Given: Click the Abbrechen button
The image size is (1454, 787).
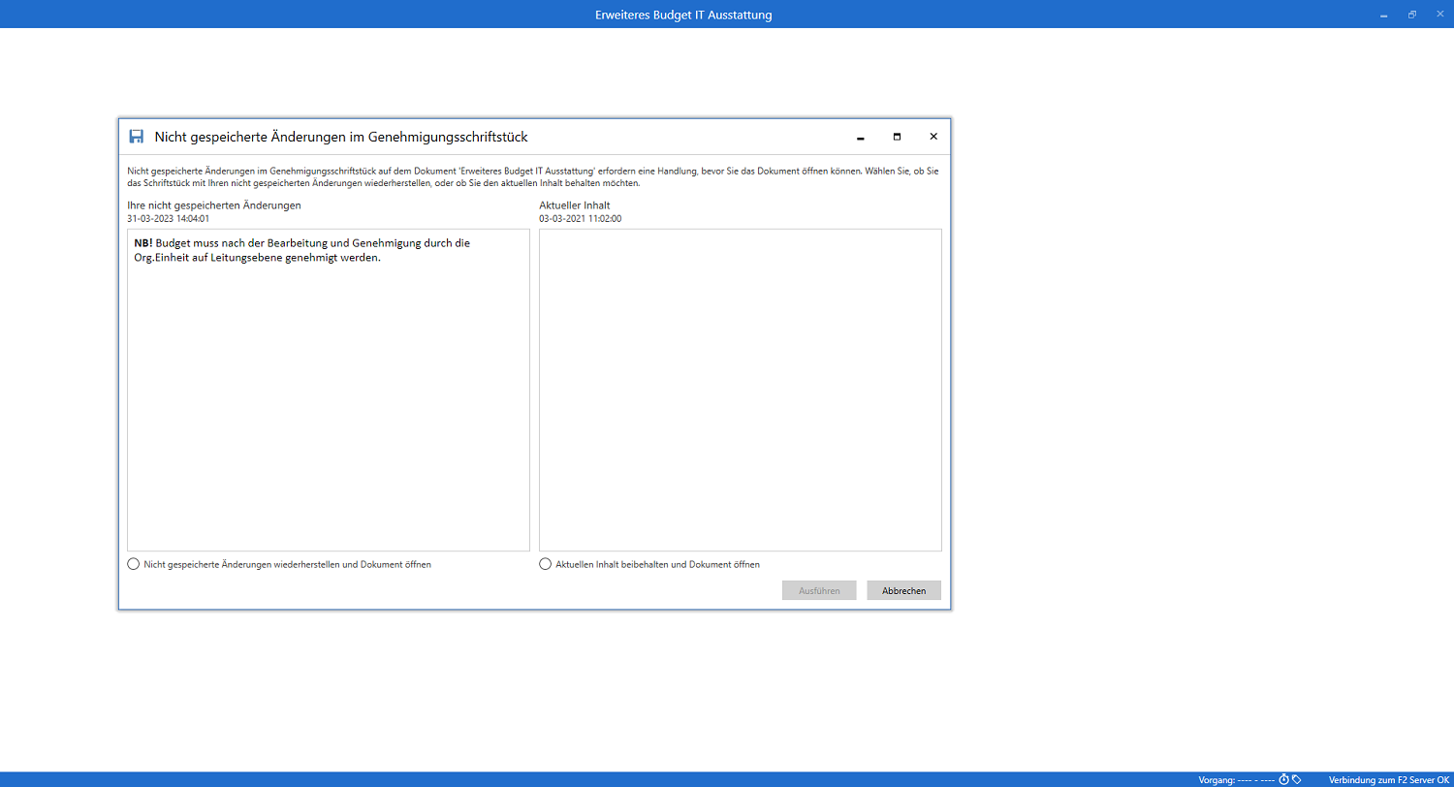Looking at the screenshot, I should 903,589.
